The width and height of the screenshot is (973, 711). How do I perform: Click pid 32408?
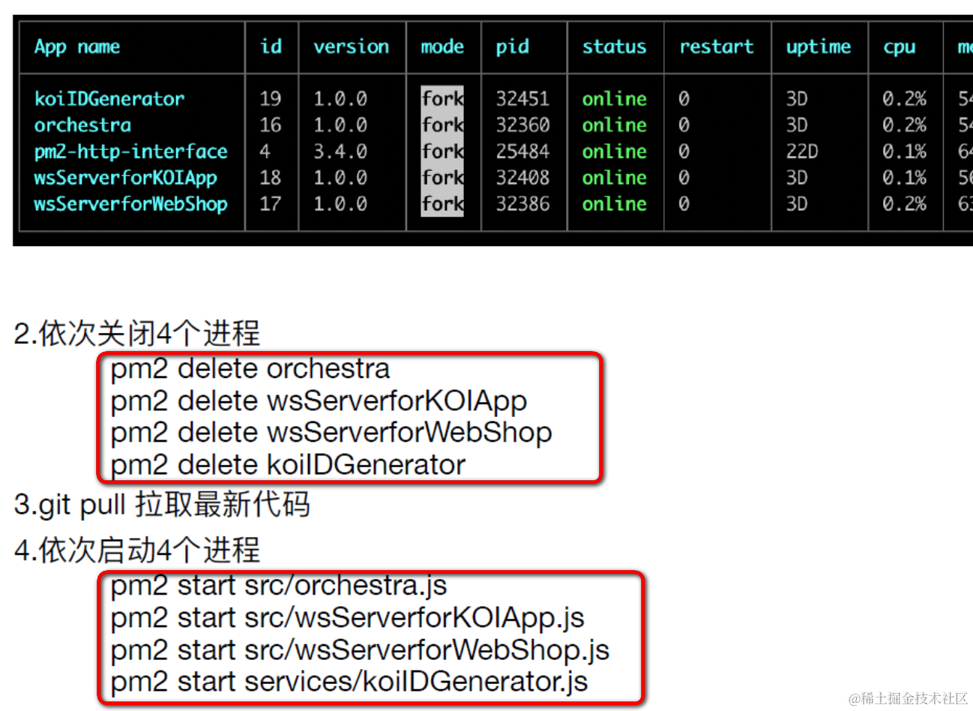click(522, 178)
